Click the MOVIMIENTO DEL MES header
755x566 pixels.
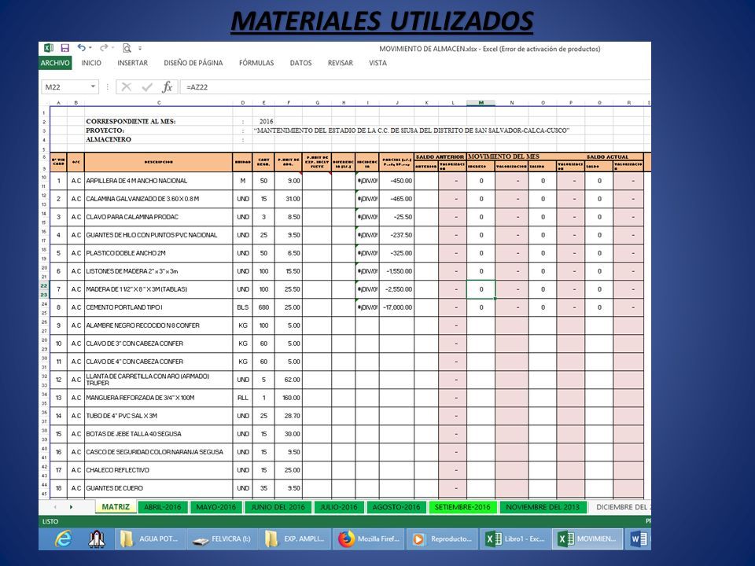(503, 156)
